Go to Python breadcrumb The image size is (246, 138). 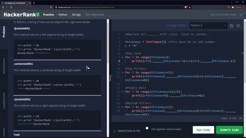pos(63,15)
